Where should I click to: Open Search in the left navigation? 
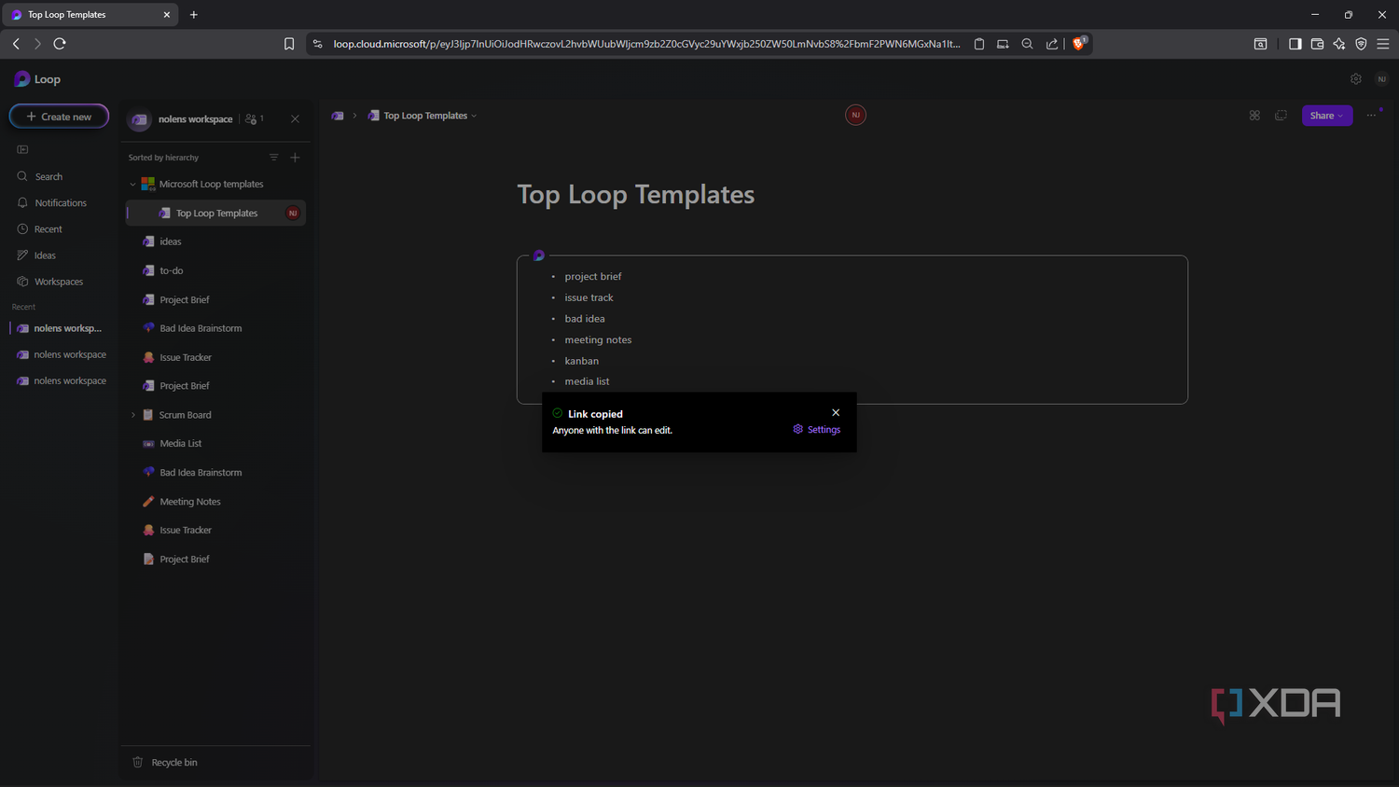pos(40,176)
